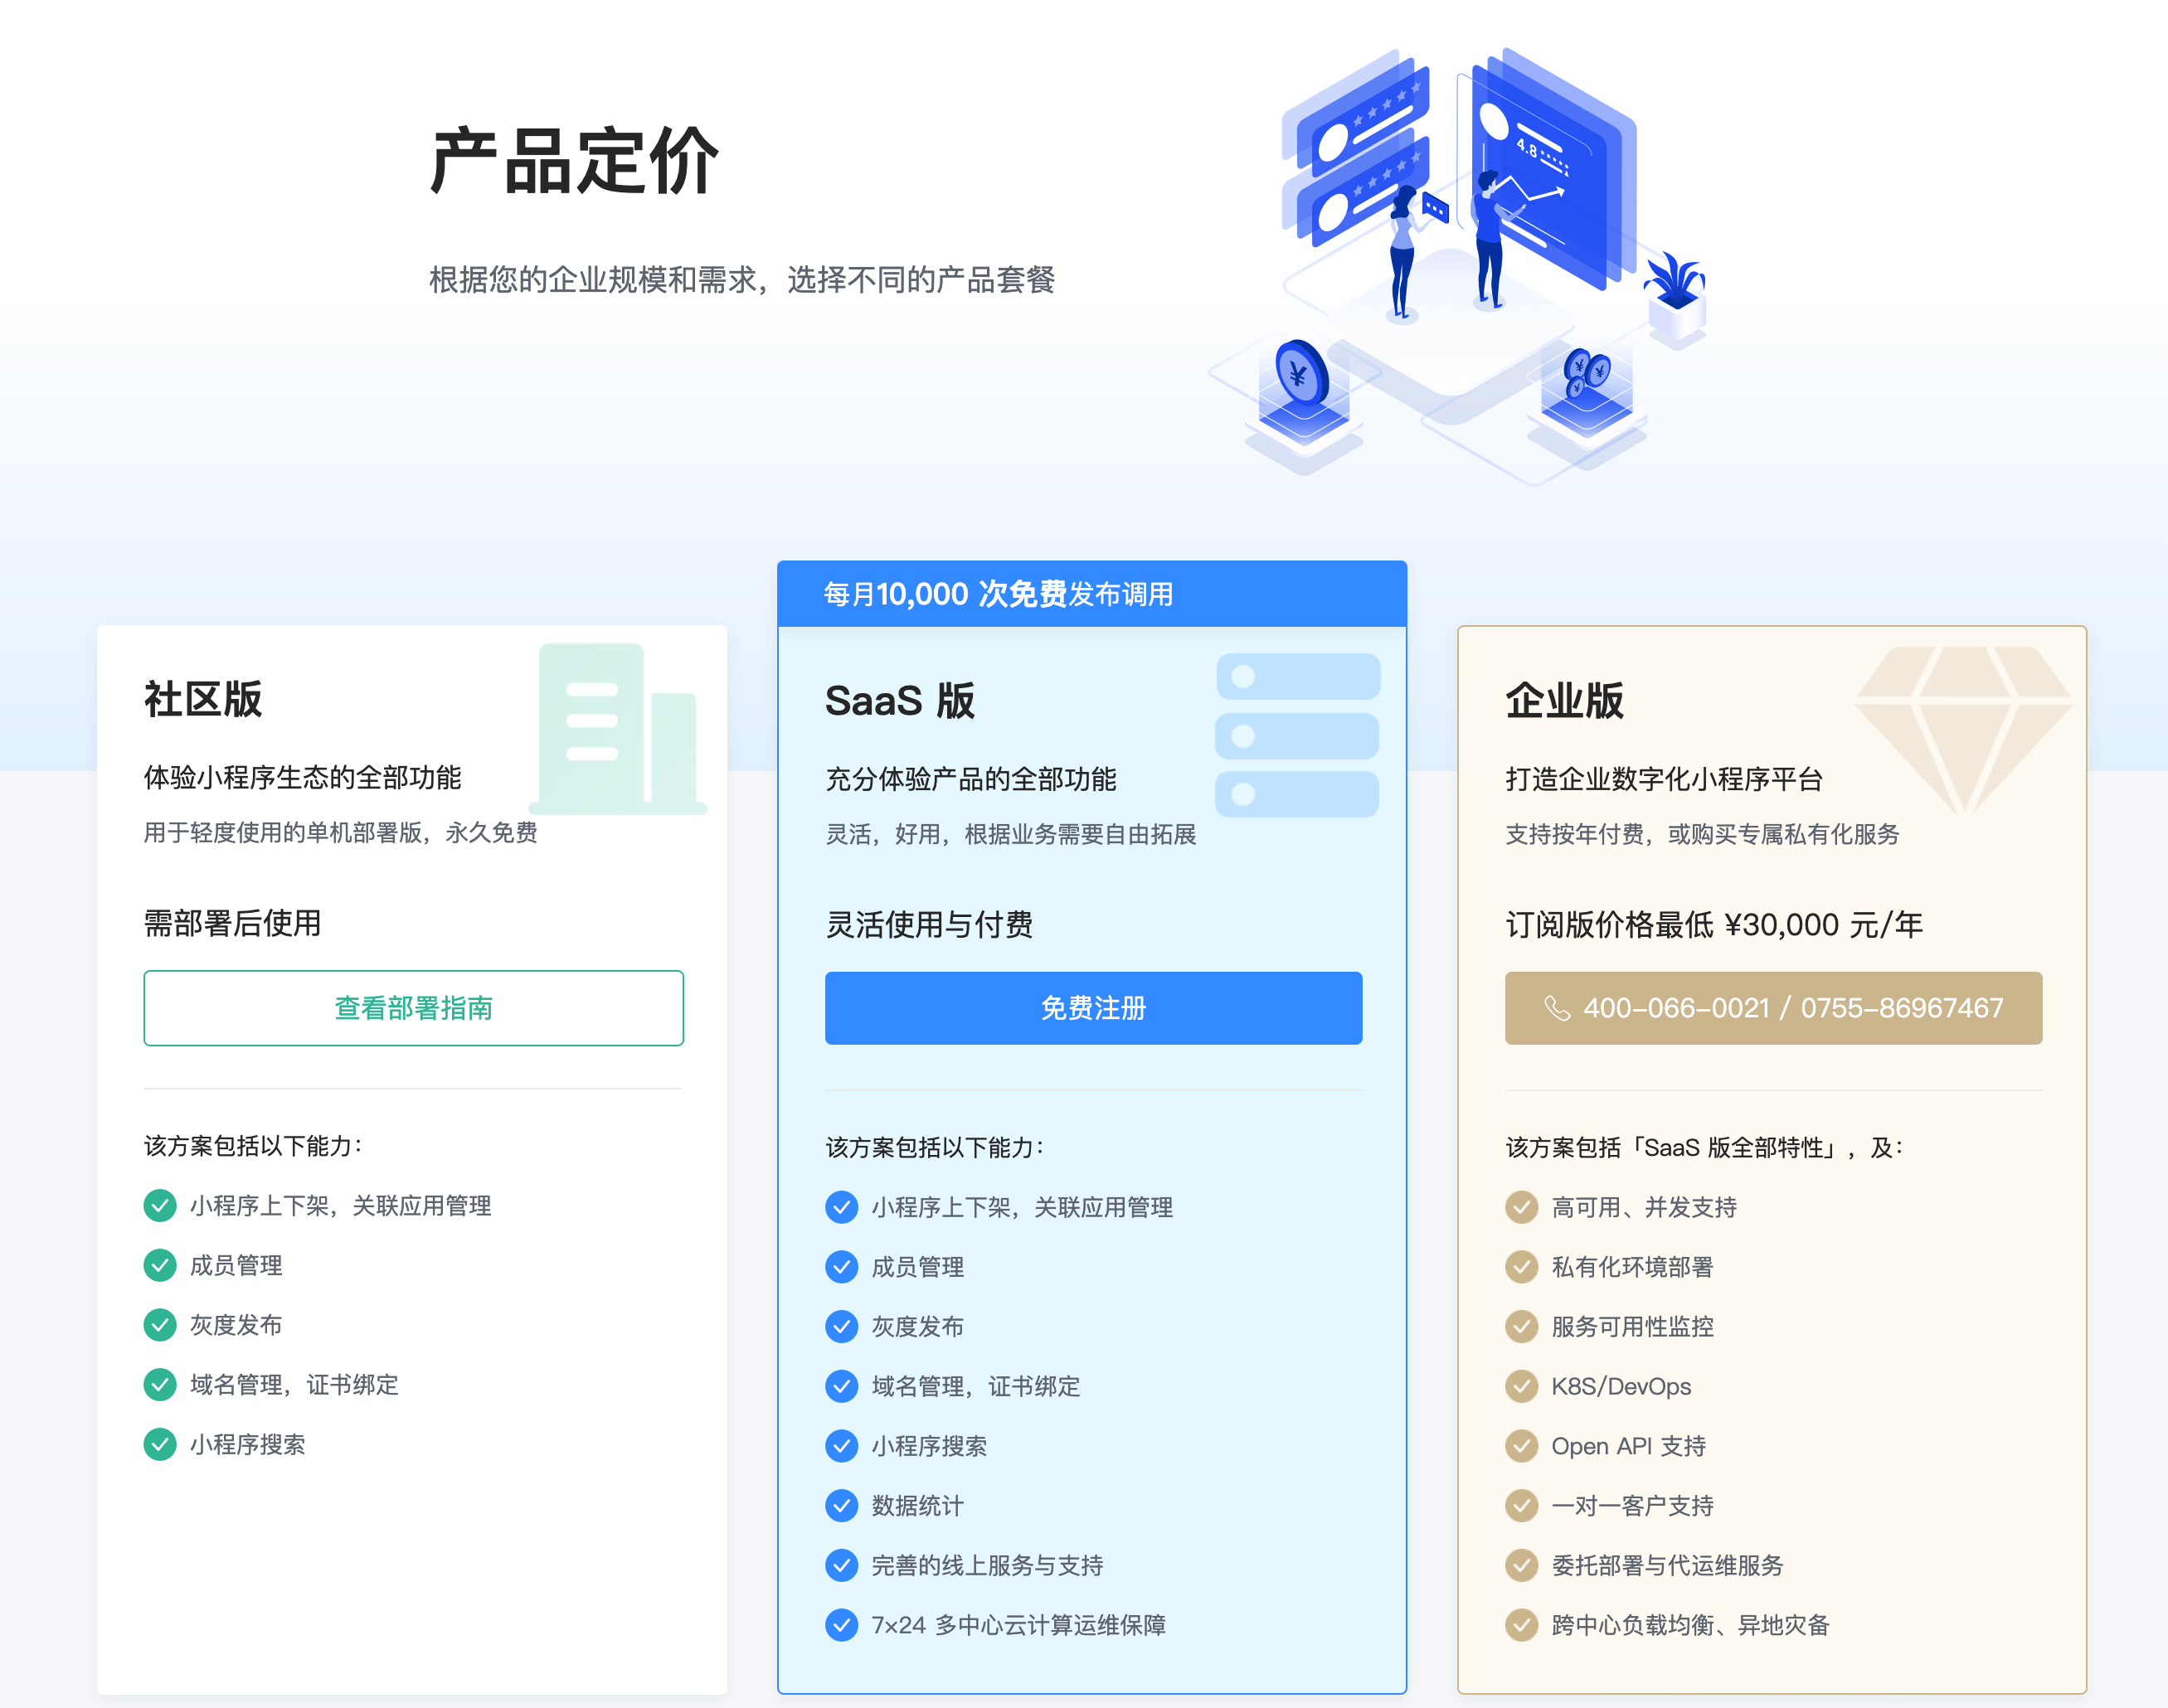
Task: Click the phone icon in the 企业版 contact button
Action: click(1558, 1008)
